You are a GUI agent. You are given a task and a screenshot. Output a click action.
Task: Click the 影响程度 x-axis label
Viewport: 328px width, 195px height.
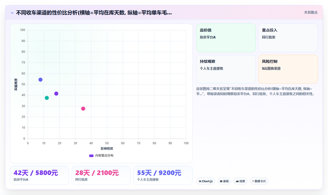click(107, 148)
